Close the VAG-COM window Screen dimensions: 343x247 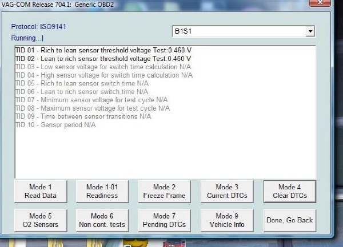[x=320, y=3]
